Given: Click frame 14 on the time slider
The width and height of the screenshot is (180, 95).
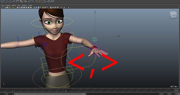Looking at the screenshot, I should [95, 89].
